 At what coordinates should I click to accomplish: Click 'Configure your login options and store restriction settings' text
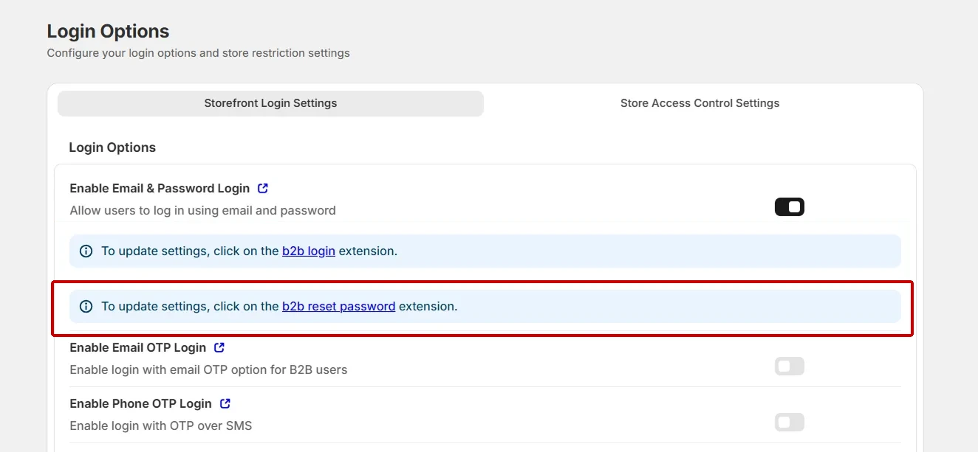coord(198,53)
